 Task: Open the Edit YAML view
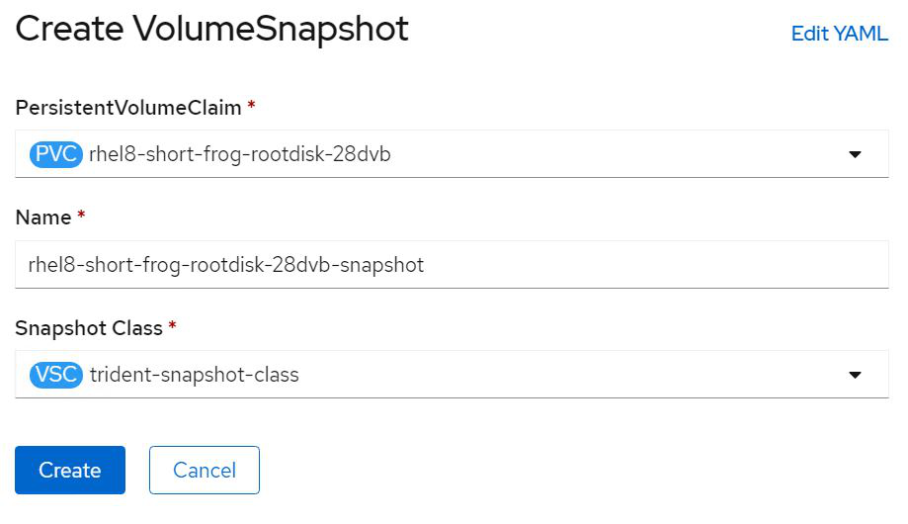pos(839,34)
